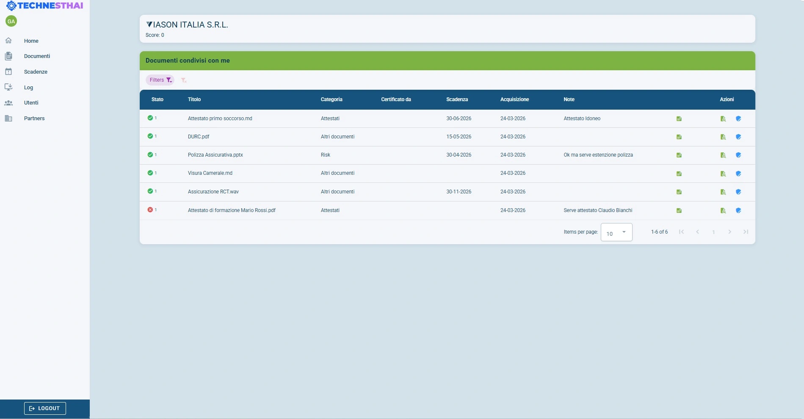Open Scadenze from the sidebar
The width and height of the screenshot is (804, 419).
[36, 72]
